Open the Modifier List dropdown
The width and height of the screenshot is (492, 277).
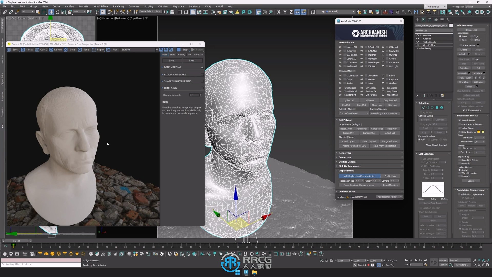434,31
